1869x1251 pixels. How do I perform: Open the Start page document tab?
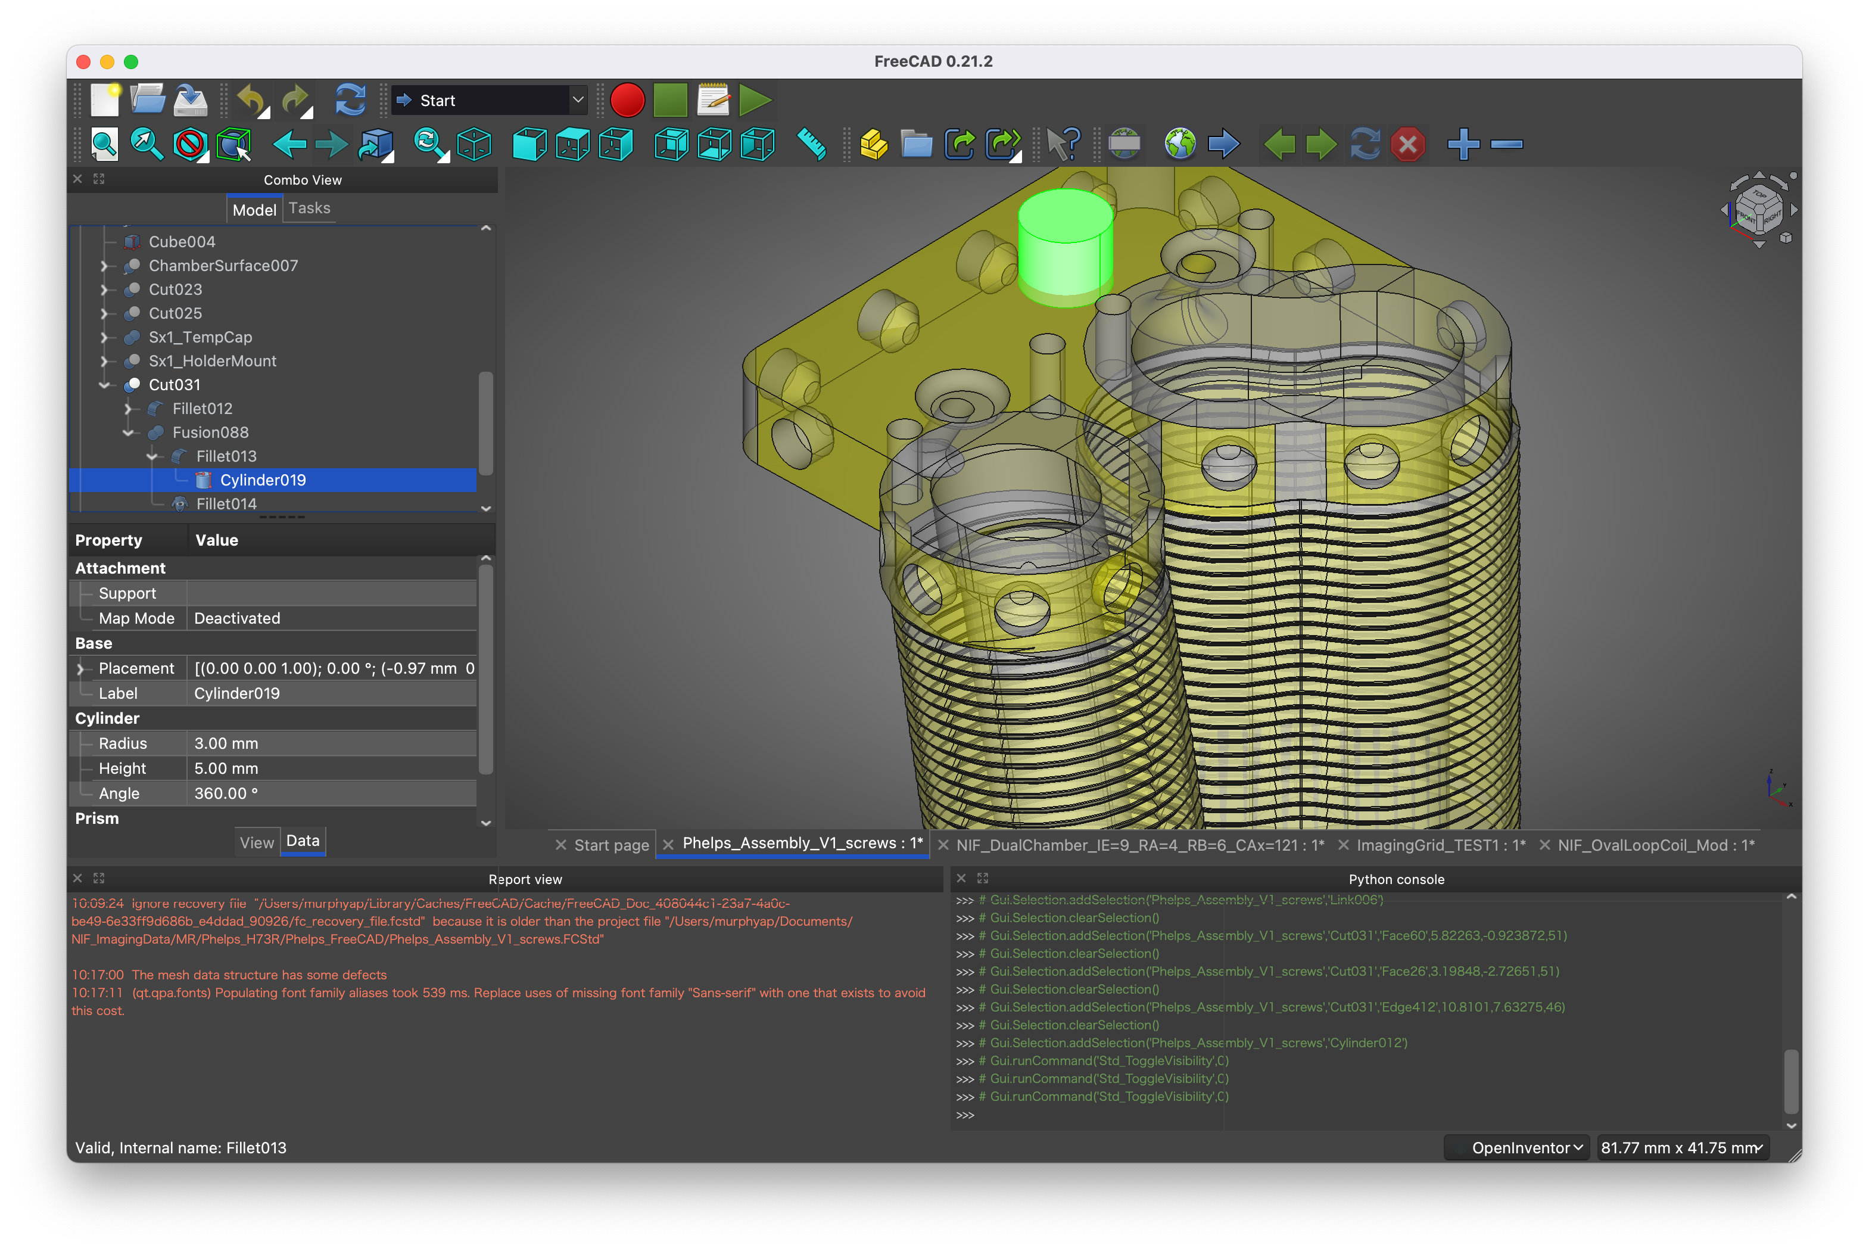pyautogui.click(x=612, y=846)
